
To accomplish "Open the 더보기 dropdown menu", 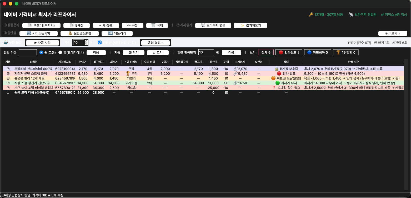I will (393, 33).
